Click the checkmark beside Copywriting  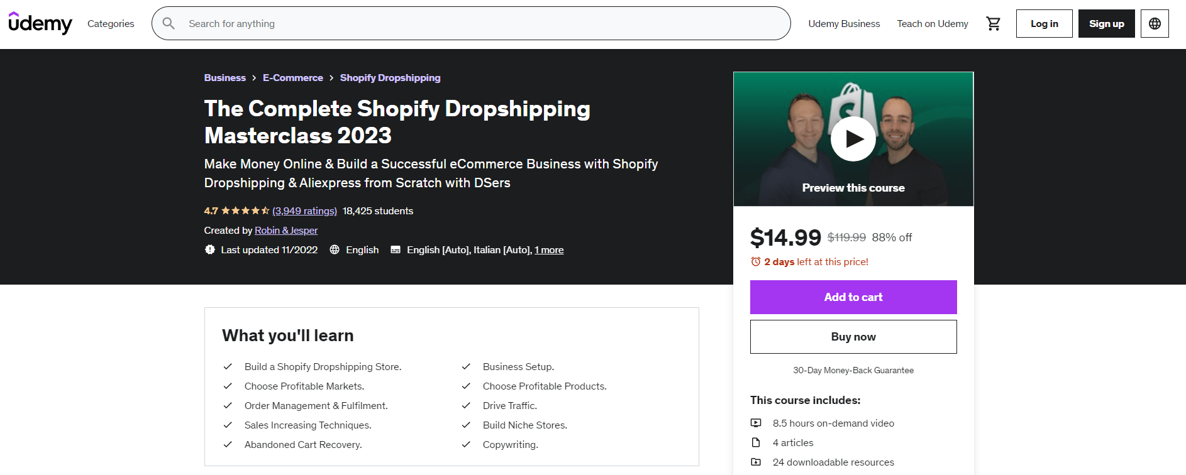pyautogui.click(x=466, y=444)
